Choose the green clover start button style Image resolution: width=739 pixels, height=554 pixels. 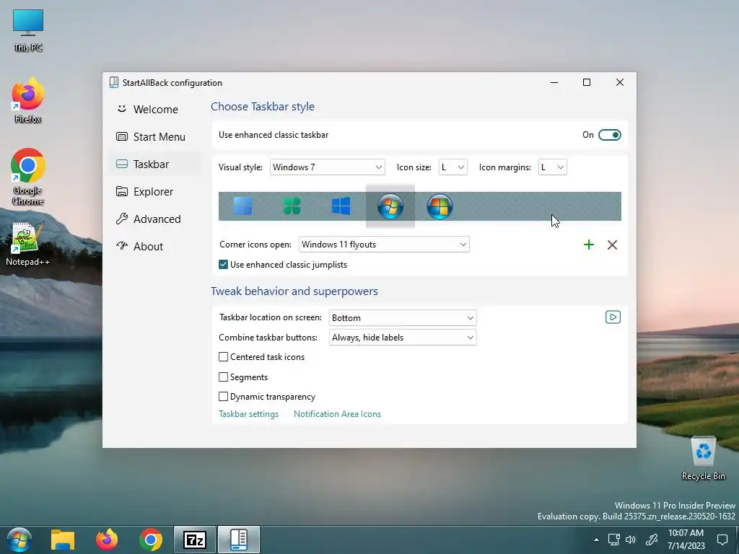292,206
